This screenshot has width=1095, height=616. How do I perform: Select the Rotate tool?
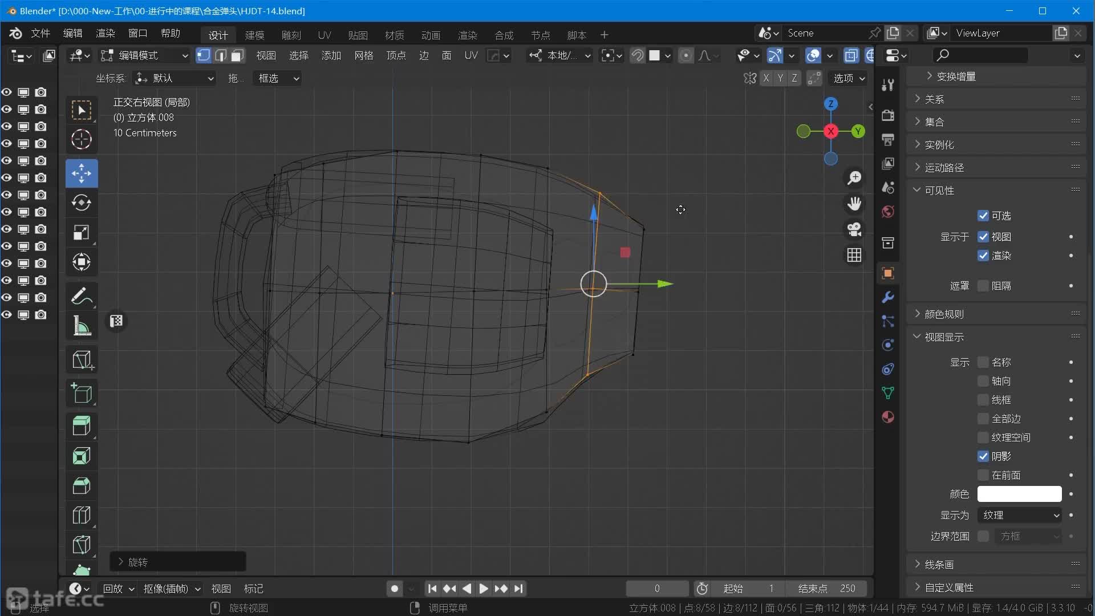pos(82,202)
